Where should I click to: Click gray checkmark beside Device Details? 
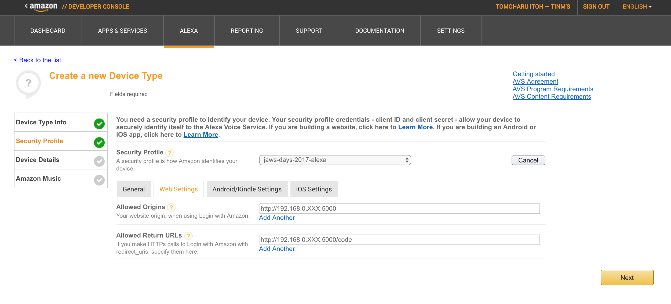coord(99,161)
